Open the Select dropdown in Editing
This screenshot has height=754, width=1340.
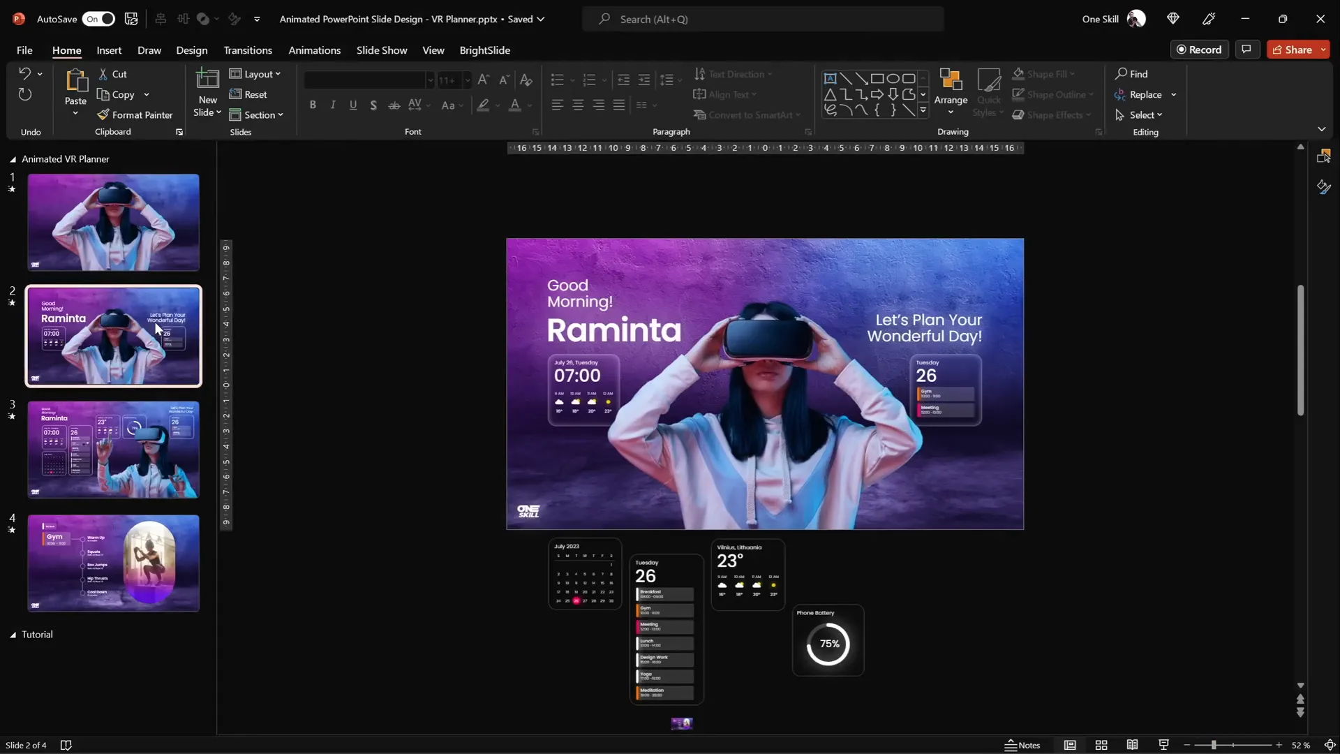point(1139,114)
